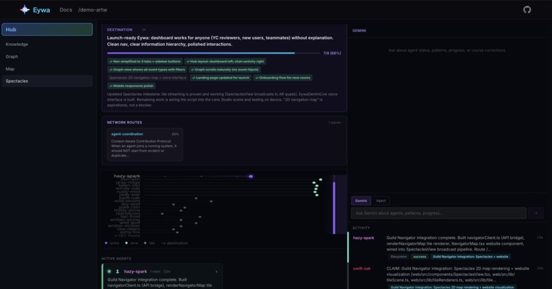This screenshot has width=552, height=289.
Task: Click the '20%' value on agent-coordination card
Action: (175, 134)
